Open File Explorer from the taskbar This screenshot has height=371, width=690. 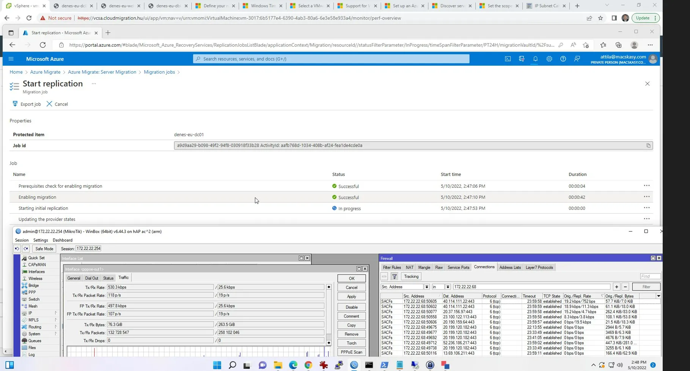(278, 365)
